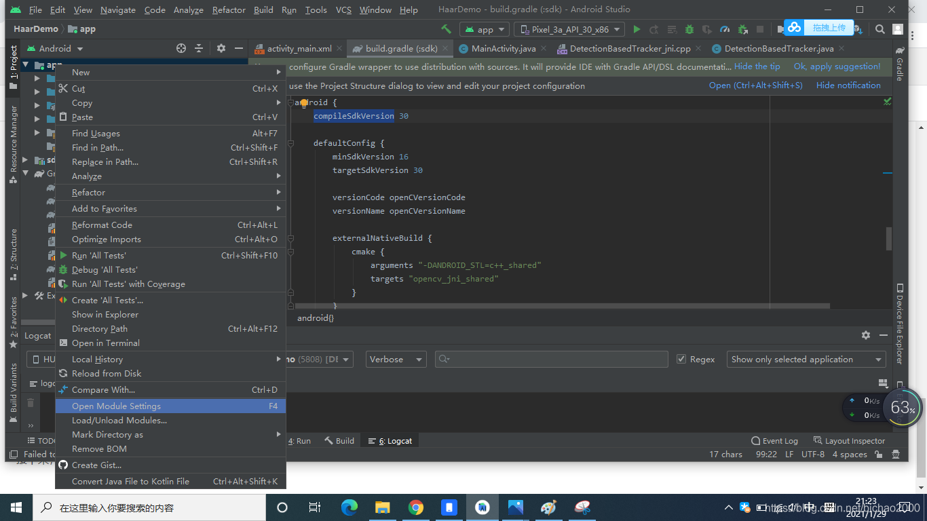Choose Open in Terminal menu entry
927x521 pixels.
170,343
